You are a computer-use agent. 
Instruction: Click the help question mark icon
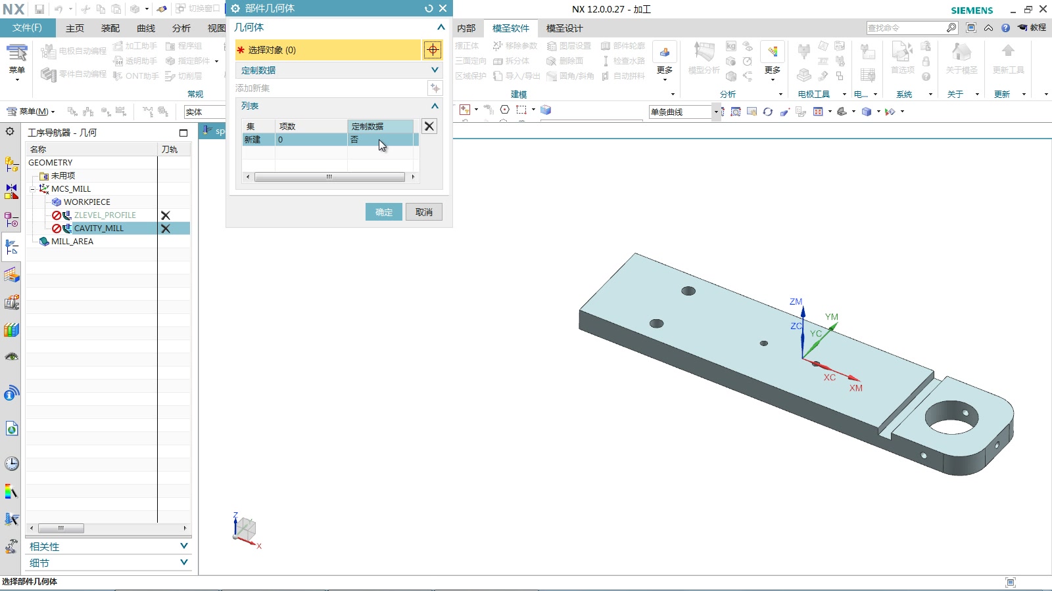point(1005,28)
